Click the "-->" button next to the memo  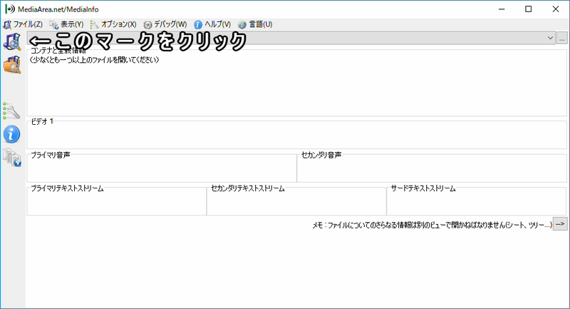561,224
